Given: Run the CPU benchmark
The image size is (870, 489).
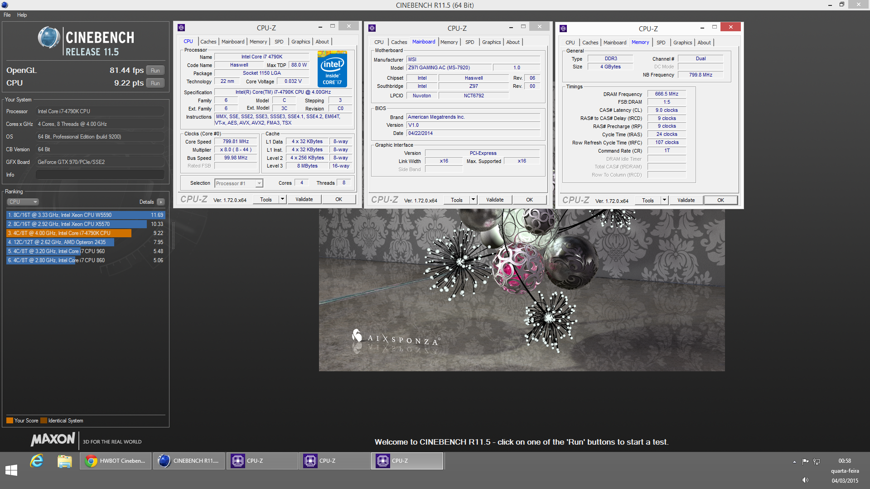Looking at the screenshot, I should pos(155,83).
